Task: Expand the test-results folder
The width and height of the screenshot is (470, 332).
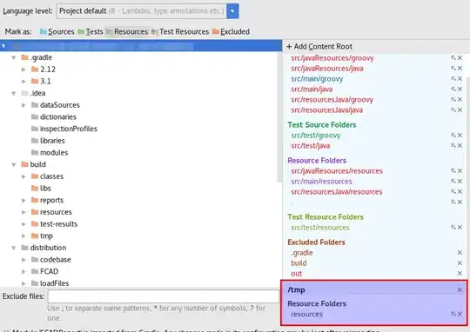Action: click(23, 224)
